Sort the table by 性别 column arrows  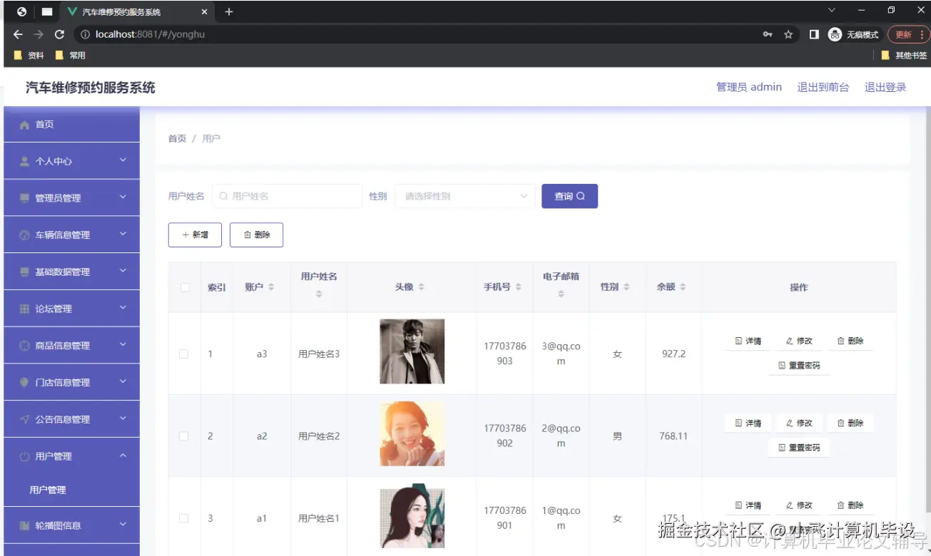point(626,287)
